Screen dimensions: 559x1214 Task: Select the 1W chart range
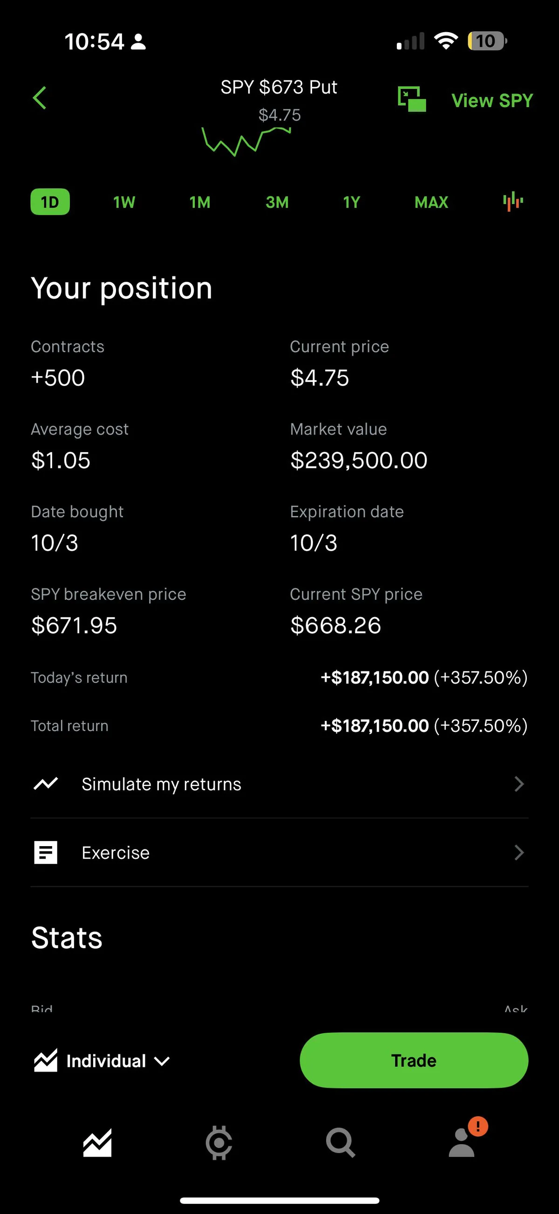pyautogui.click(x=124, y=202)
